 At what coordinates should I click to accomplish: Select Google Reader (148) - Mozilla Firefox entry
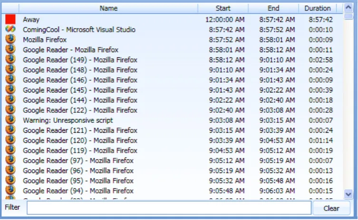point(80,70)
